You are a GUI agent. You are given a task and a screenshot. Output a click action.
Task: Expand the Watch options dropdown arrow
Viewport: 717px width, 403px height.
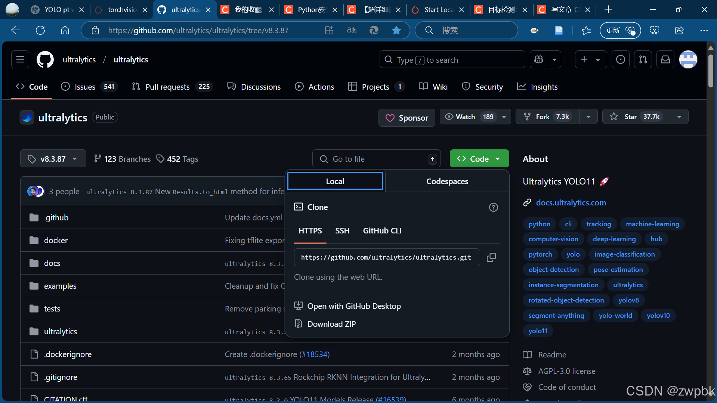(504, 117)
